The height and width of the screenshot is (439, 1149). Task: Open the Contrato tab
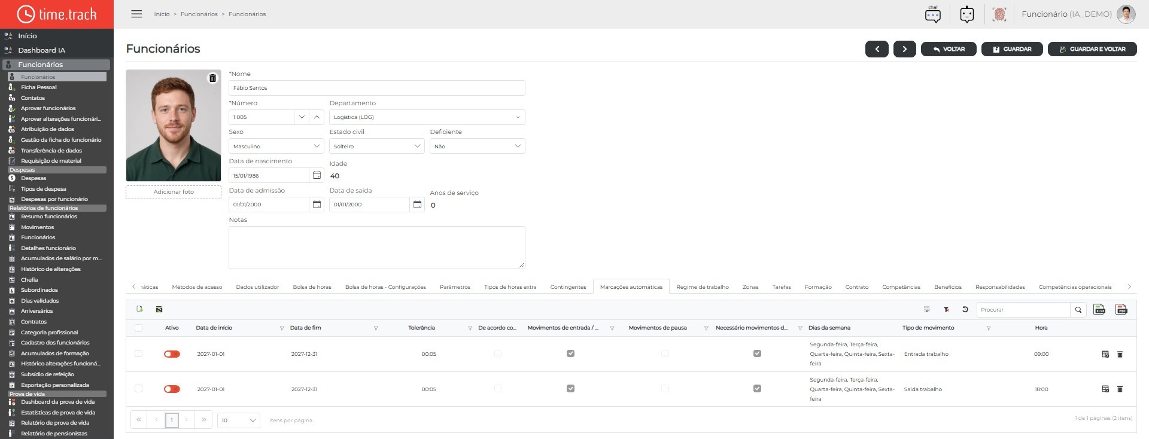click(857, 287)
